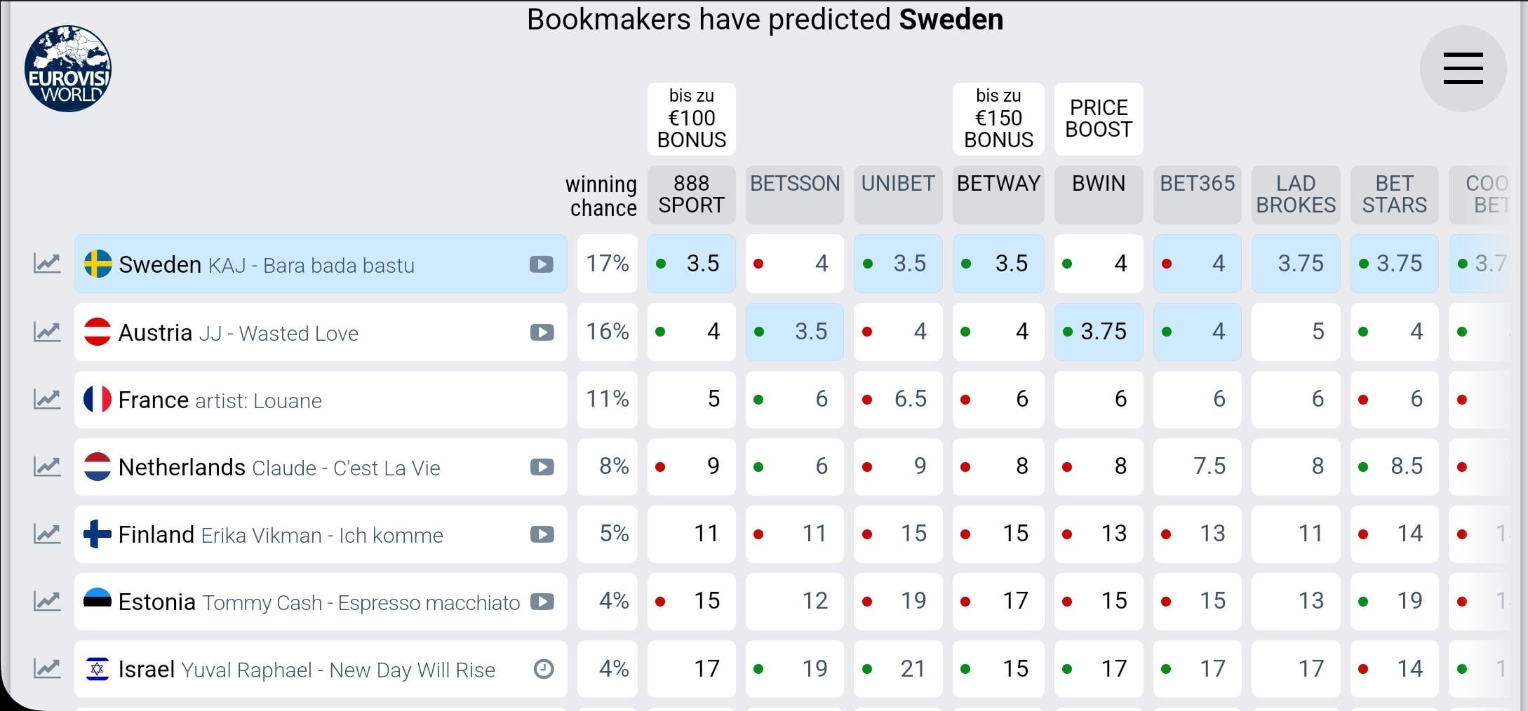Screen dimensions: 1528x711
Task: Open the Netherlands odds trend chart icon
Action: (x=47, y=466)
